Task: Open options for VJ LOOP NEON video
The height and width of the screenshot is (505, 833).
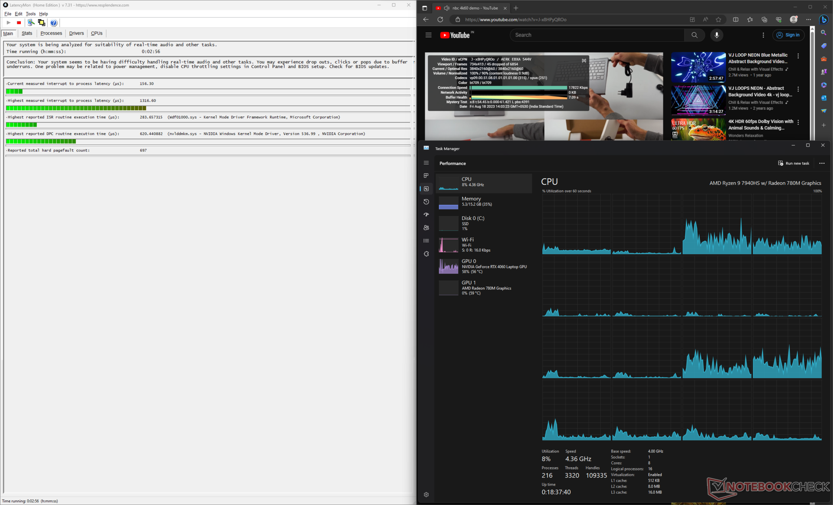Action: [798, 56]
